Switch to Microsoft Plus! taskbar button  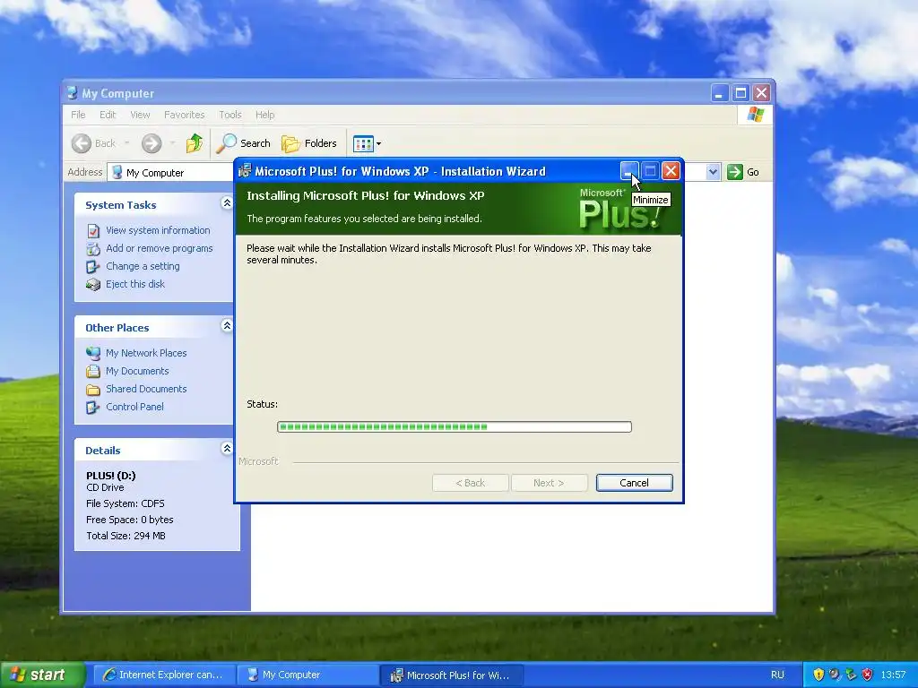click(x=452, y=675)
